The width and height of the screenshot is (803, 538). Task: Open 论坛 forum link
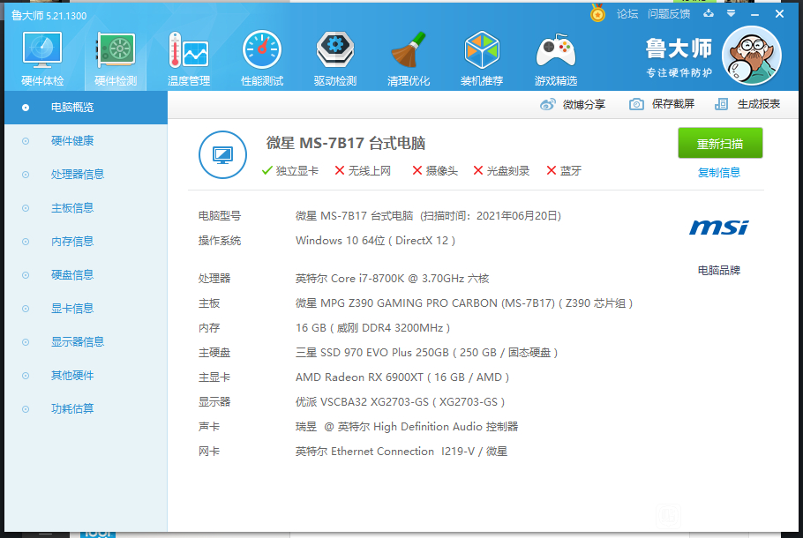[x=627, y=14]
